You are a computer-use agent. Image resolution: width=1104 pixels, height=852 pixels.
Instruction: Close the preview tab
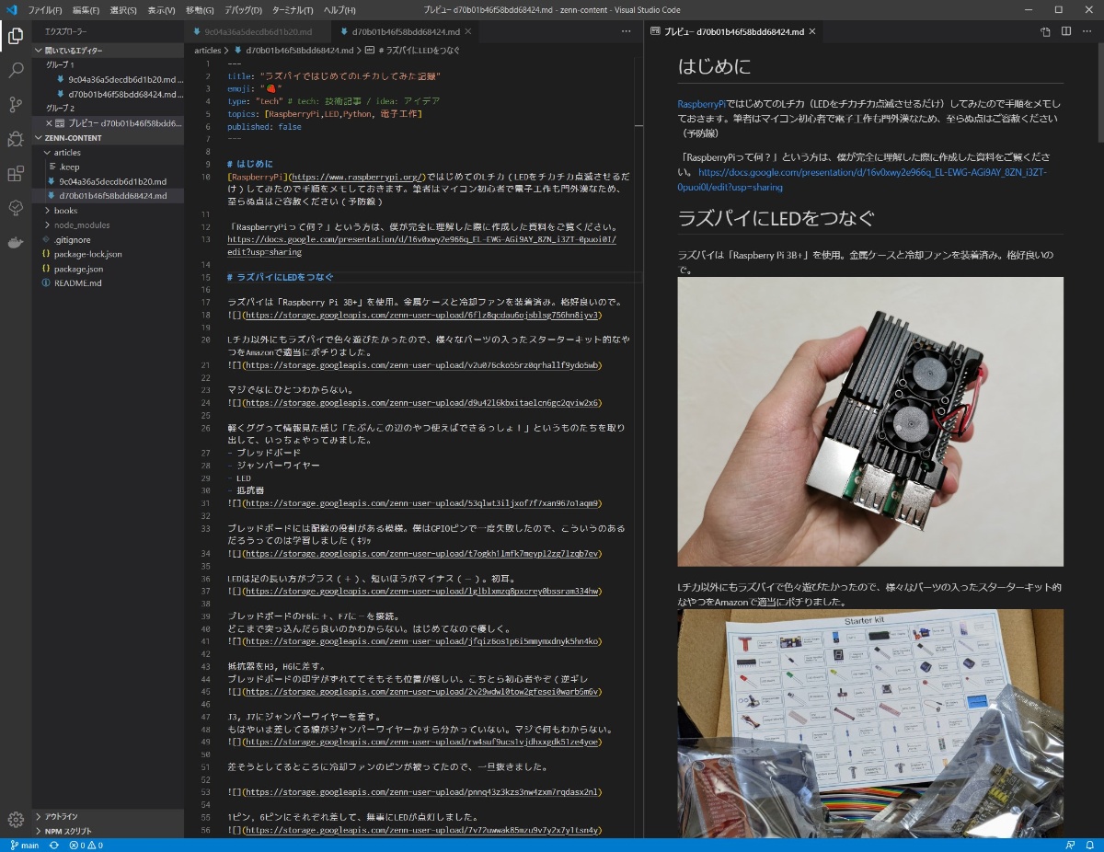[812, 31]
